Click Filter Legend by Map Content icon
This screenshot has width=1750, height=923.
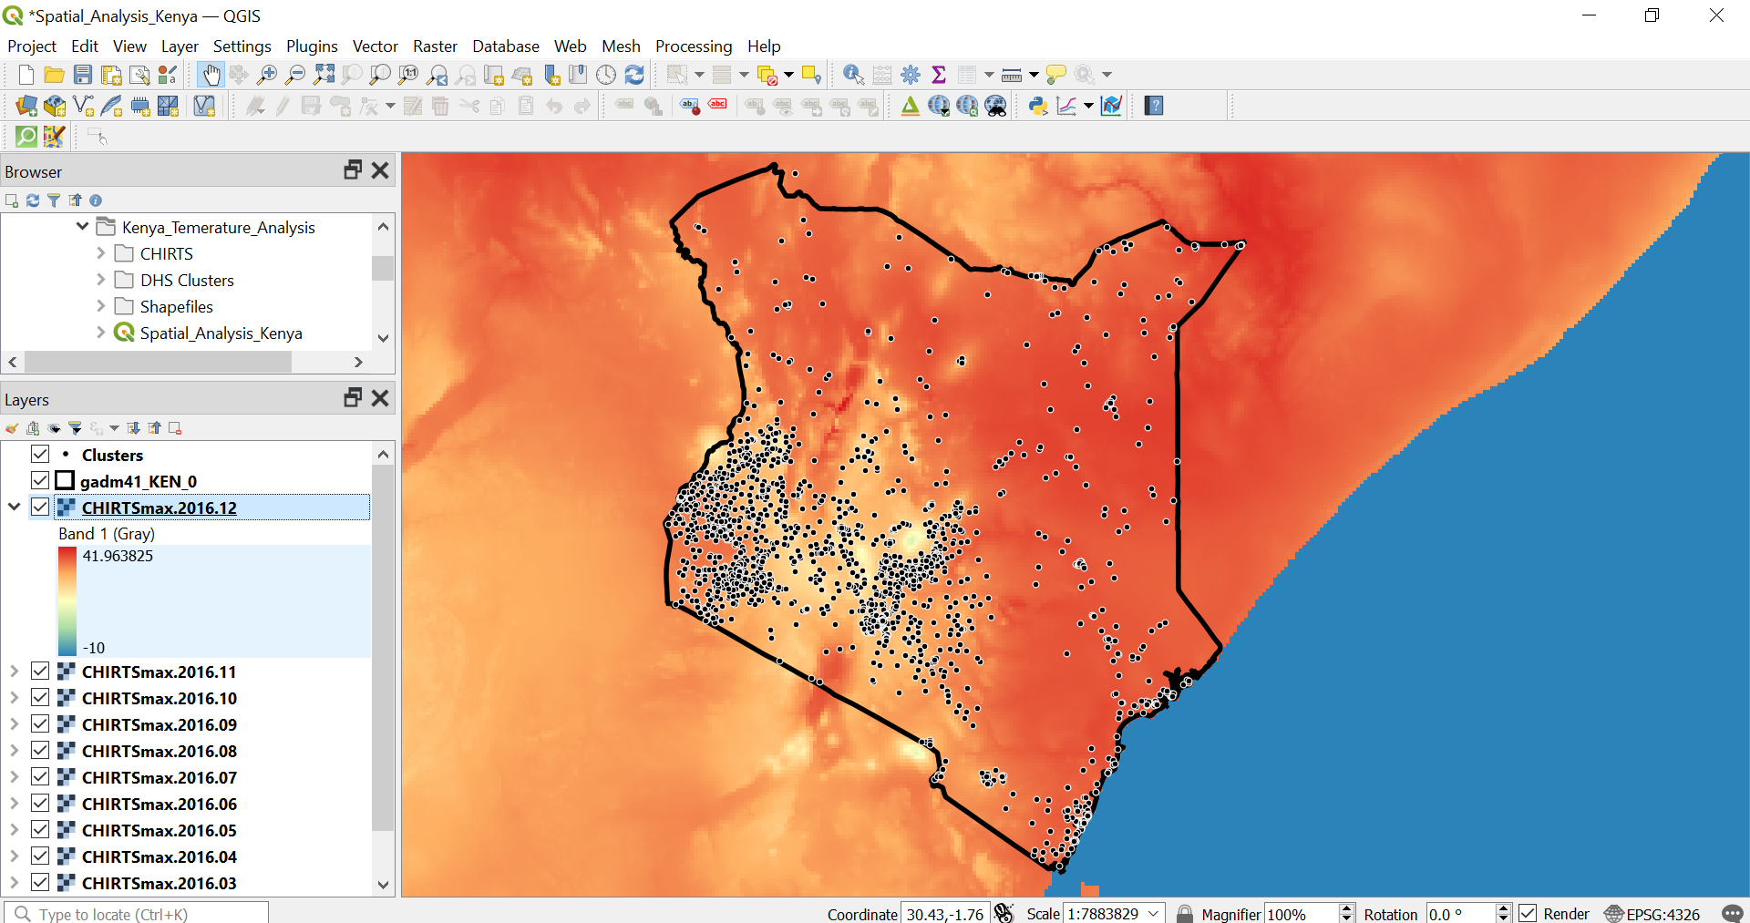[x=75, y=428]
